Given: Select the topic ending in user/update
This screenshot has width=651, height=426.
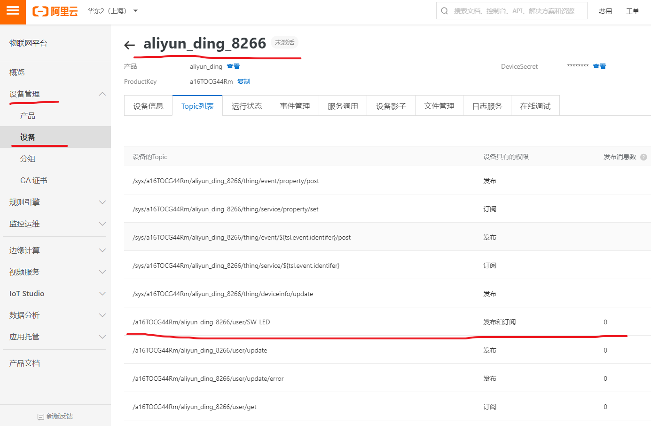Looking at the screenshot, I should (200, 351).
